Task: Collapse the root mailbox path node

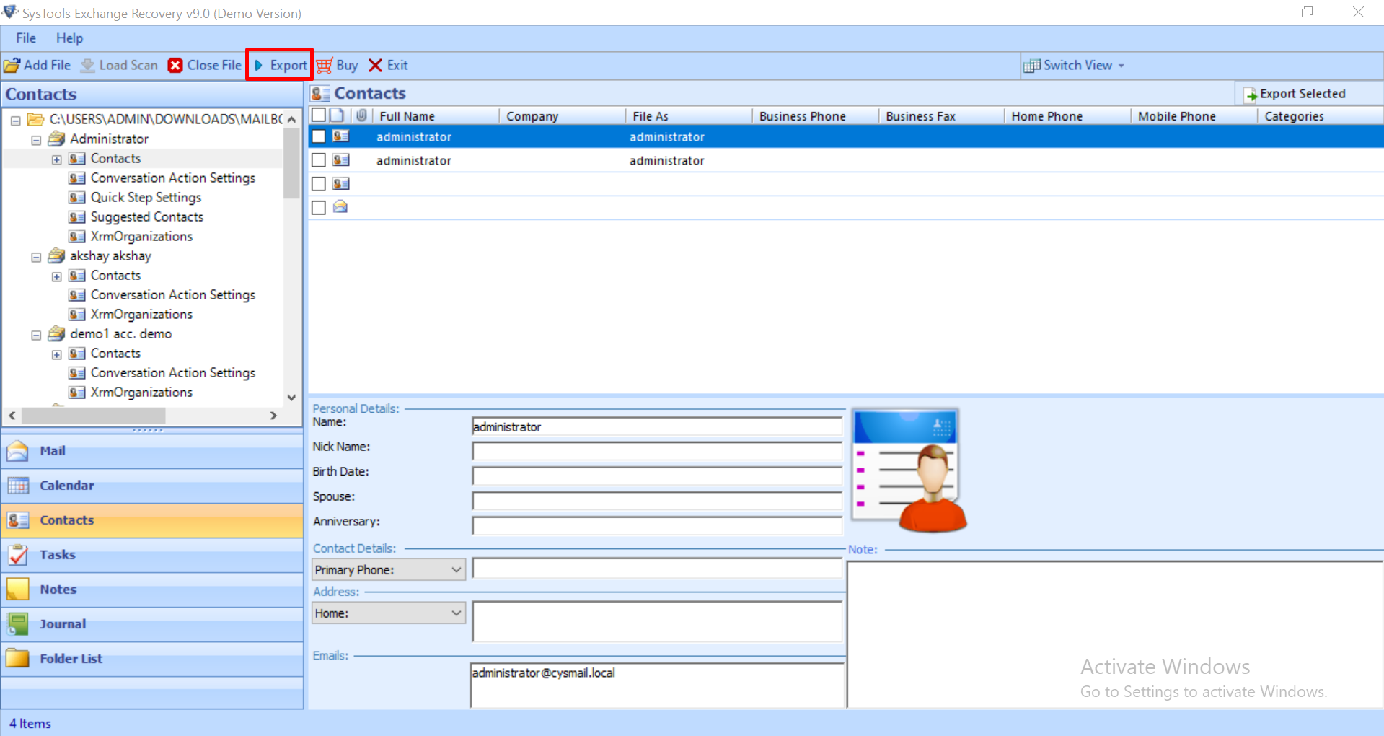Action: click(x=15, y=121)
